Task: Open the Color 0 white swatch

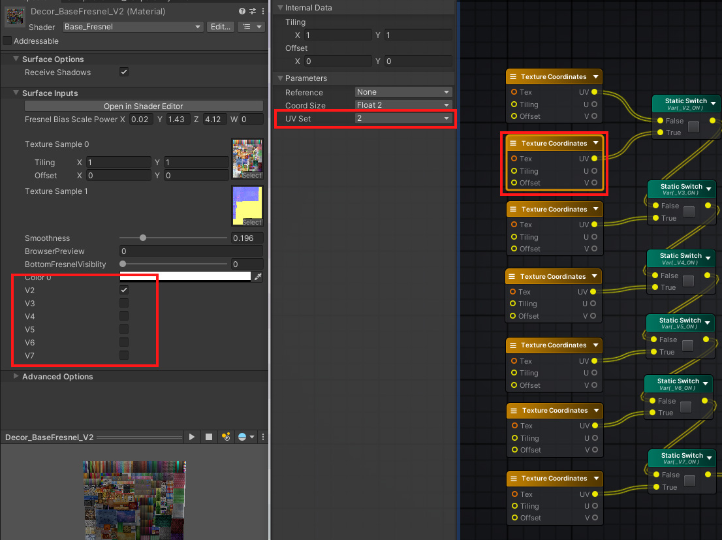Action: click(x=185, y=276)
